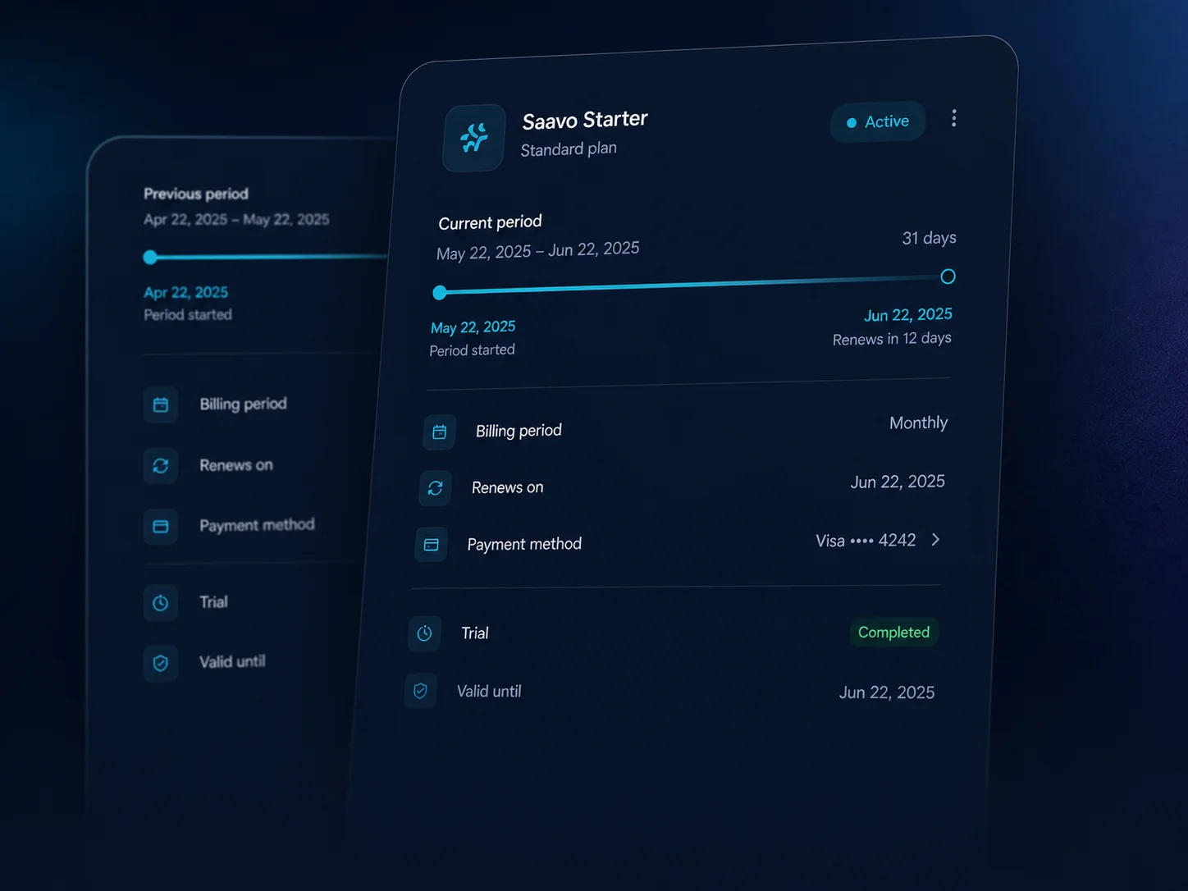1188x891 pixels.
Task: Click Renews on in the Previous period card
Action: click(236, 465)
